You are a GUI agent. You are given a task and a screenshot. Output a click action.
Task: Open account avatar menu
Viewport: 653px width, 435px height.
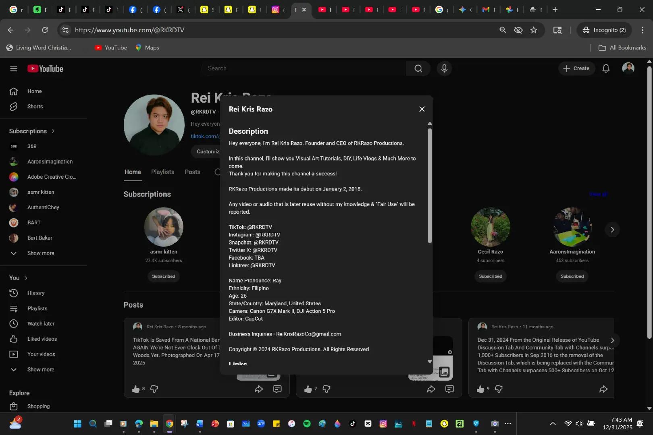628,68
